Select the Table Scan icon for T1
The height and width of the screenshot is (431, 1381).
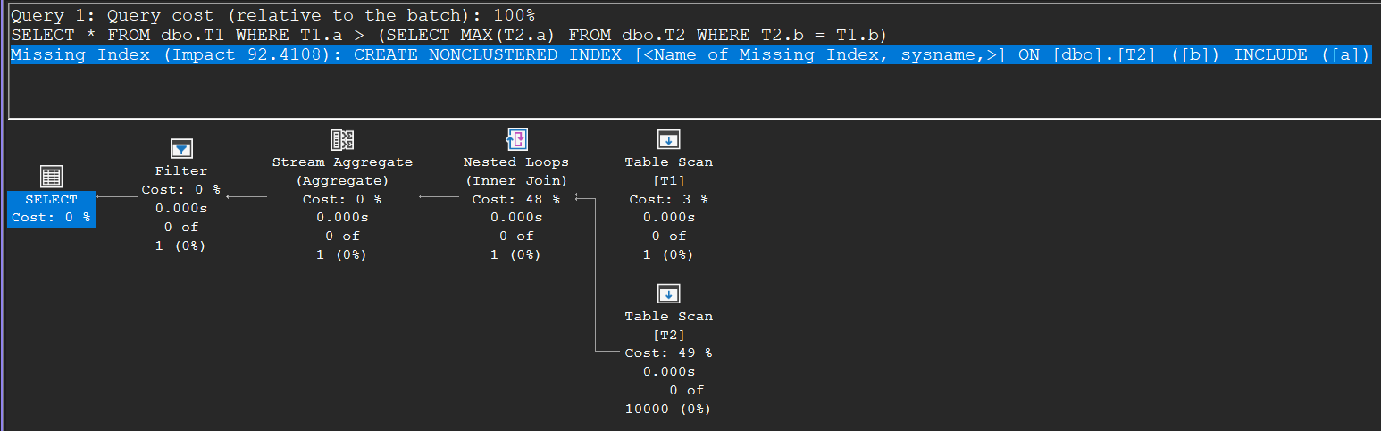(x=669, y=139)
